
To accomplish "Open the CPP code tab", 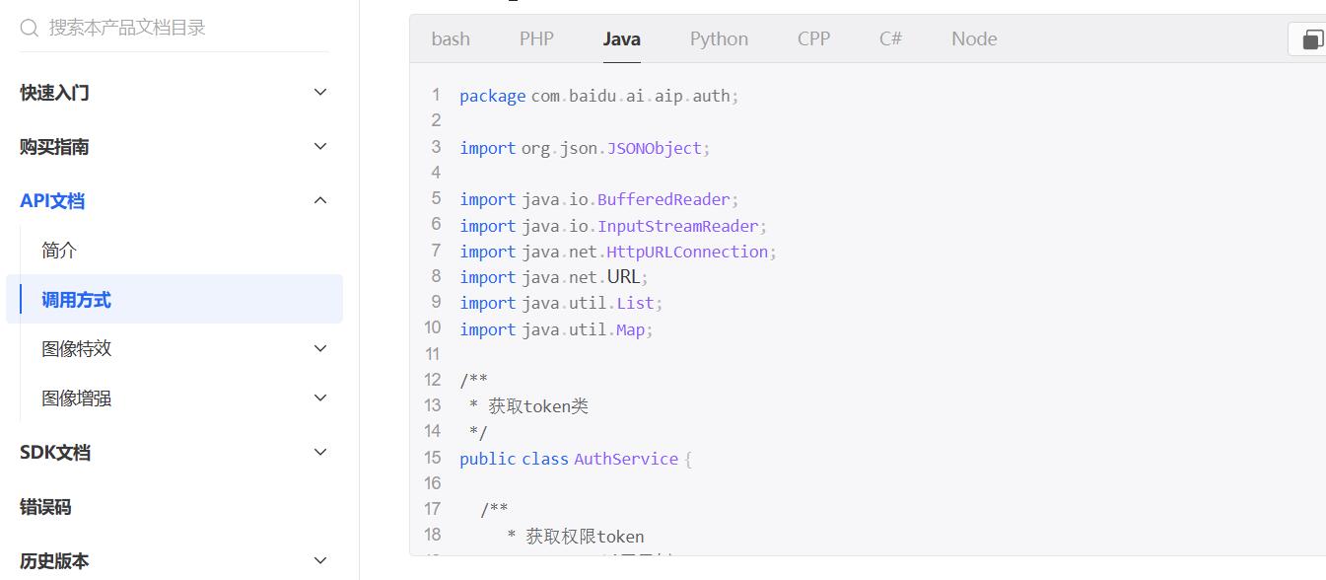I will tap(813, 39).
